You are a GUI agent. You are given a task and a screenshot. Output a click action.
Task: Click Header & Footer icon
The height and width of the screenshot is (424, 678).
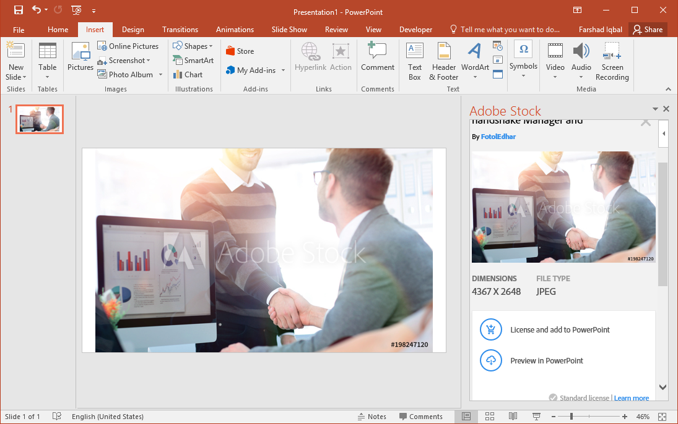(443, 62)
